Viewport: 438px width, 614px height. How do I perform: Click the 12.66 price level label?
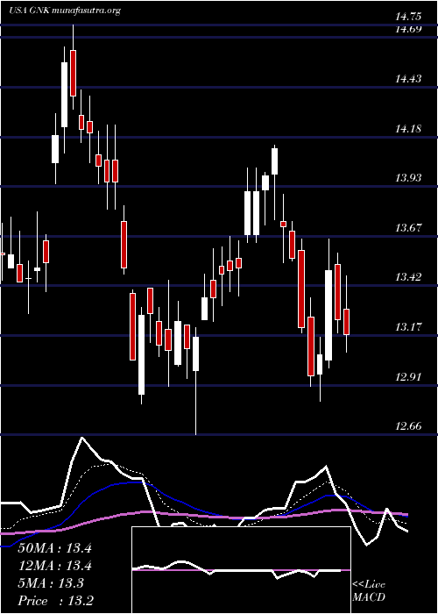click(x=408, y=426)
